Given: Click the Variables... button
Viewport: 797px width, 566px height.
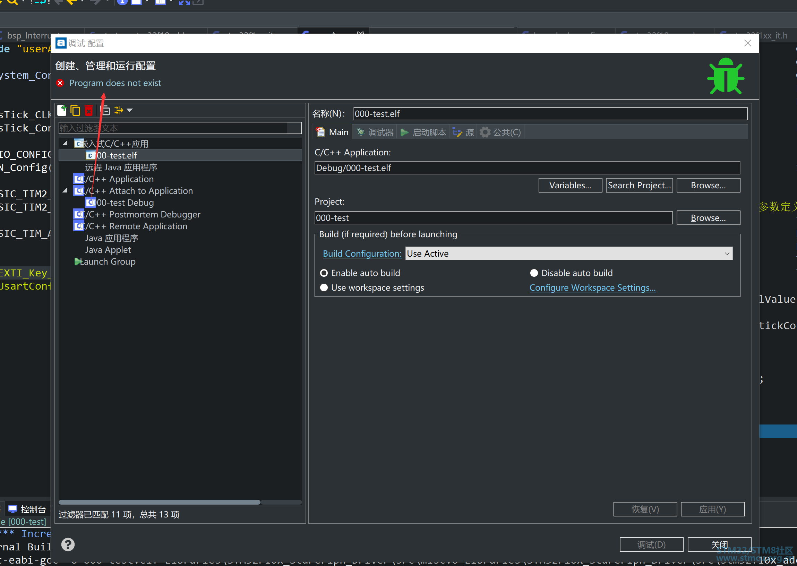Looking at the screenshot, I should pos(570,186).
